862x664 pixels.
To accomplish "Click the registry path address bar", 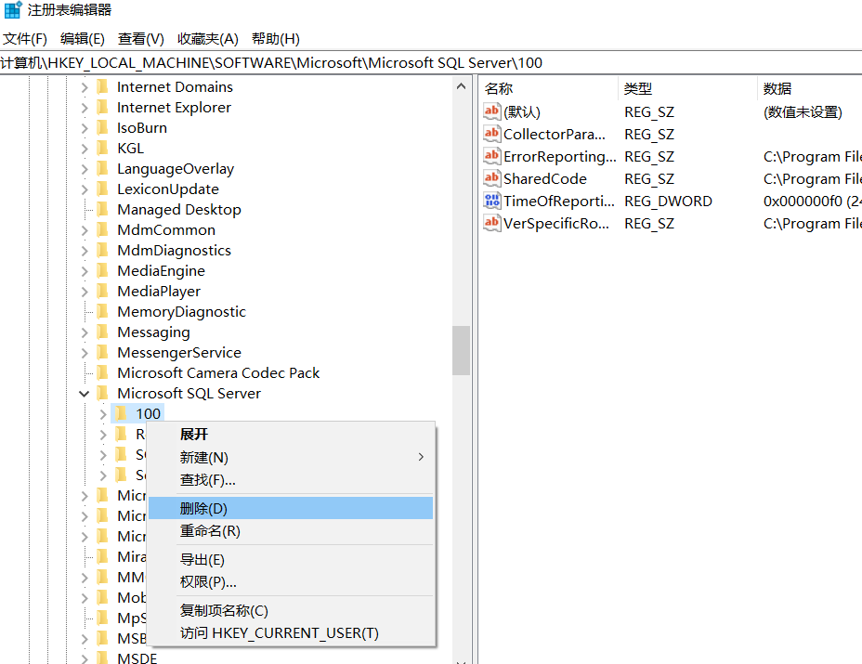I will click(x=431, y=62).
